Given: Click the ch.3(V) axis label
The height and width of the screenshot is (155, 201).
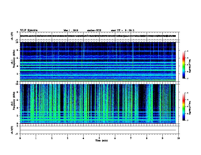Looking at the screenshot, I should tap(12, 130).
